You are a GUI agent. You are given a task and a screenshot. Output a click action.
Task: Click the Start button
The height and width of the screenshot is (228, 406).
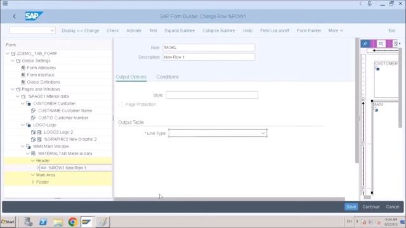coord(8,222)
